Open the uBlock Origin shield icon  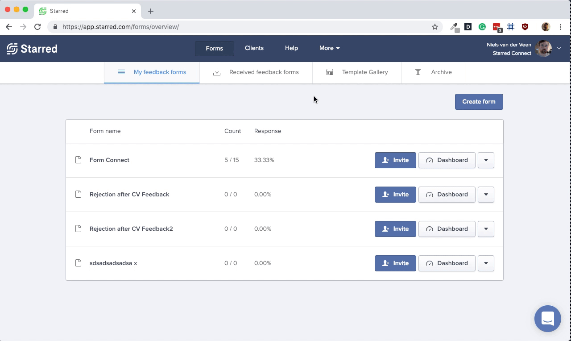525,27
